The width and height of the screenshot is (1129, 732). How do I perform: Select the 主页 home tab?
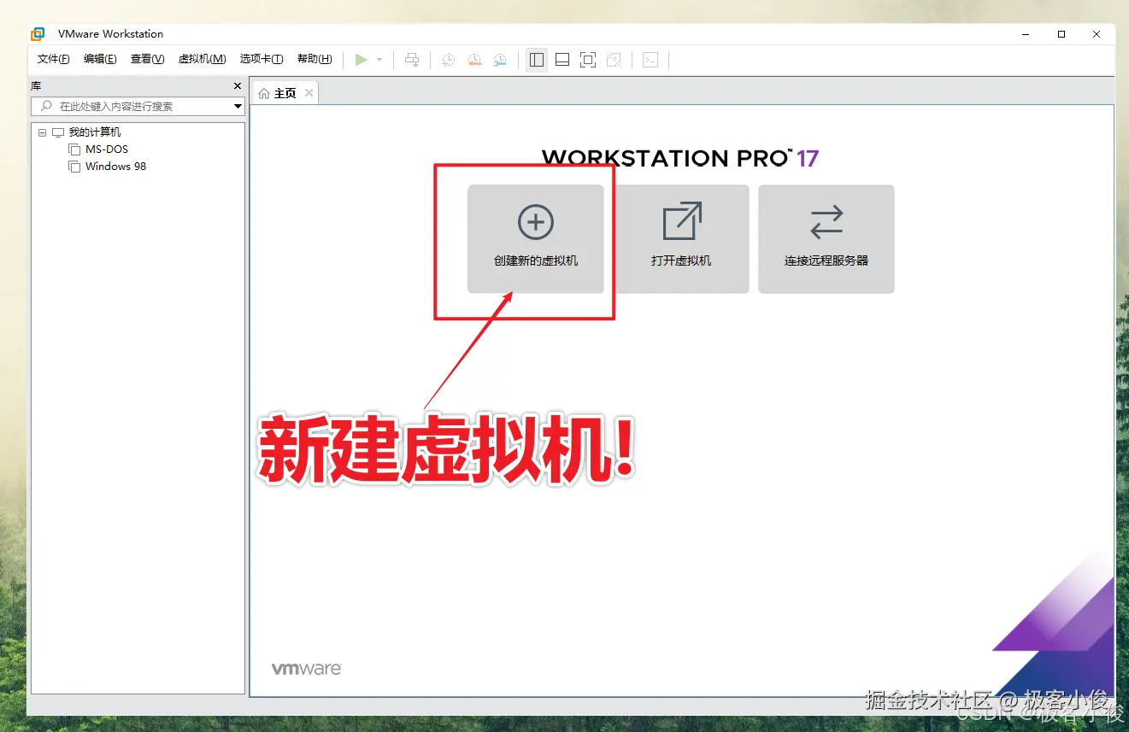point(285,93)
